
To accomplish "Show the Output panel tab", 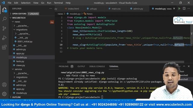I will (81, 66).
